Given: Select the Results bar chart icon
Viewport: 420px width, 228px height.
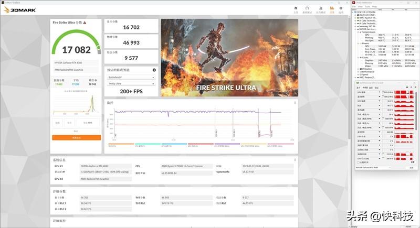Looking at the screenshot, I should click(332, 8).
